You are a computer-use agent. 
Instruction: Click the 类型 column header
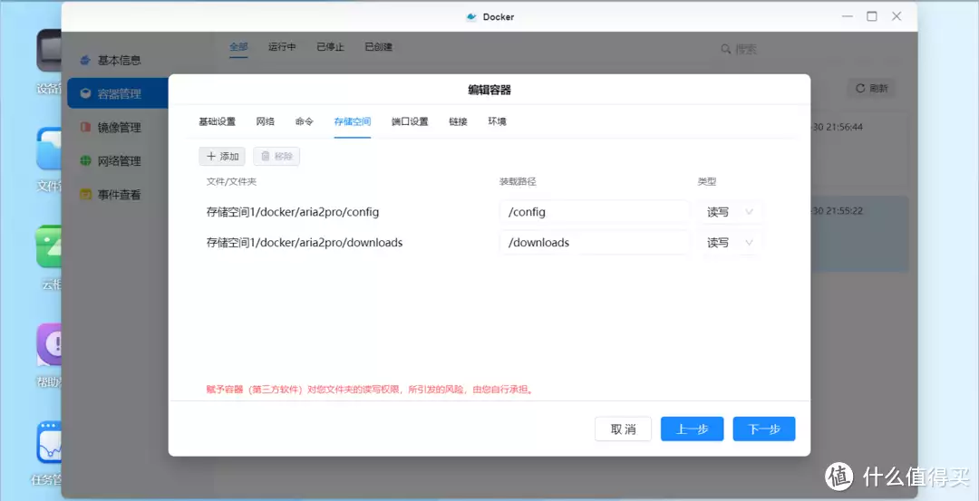click(707, 181)
